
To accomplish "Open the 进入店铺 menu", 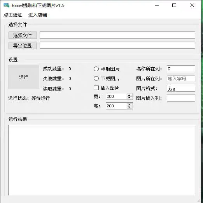I will tap(38, 15).
